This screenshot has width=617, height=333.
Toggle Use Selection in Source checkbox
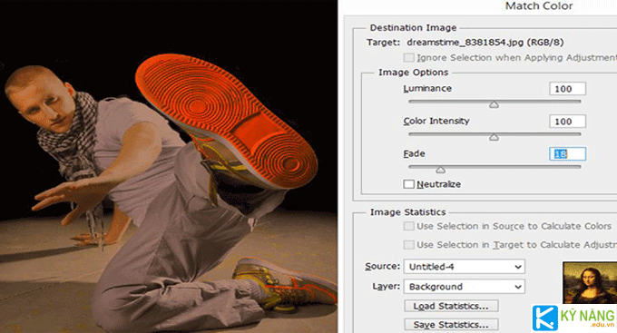pyautogui.click(x=409, y=226)
